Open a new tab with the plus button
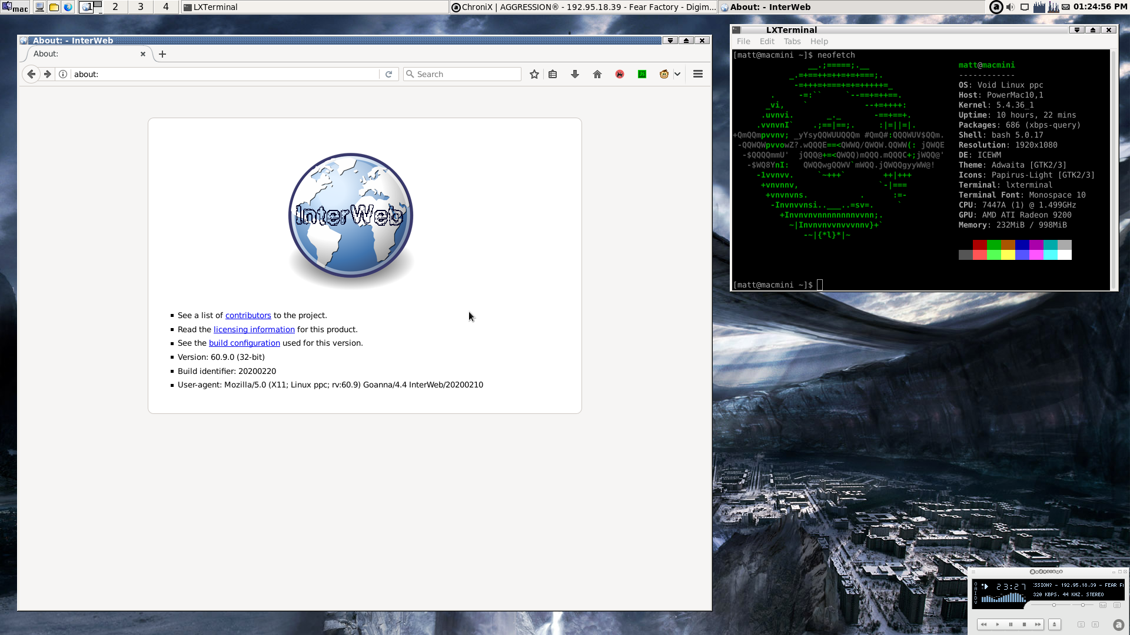Screen dimensions: 1130x635 click(162, 54)
